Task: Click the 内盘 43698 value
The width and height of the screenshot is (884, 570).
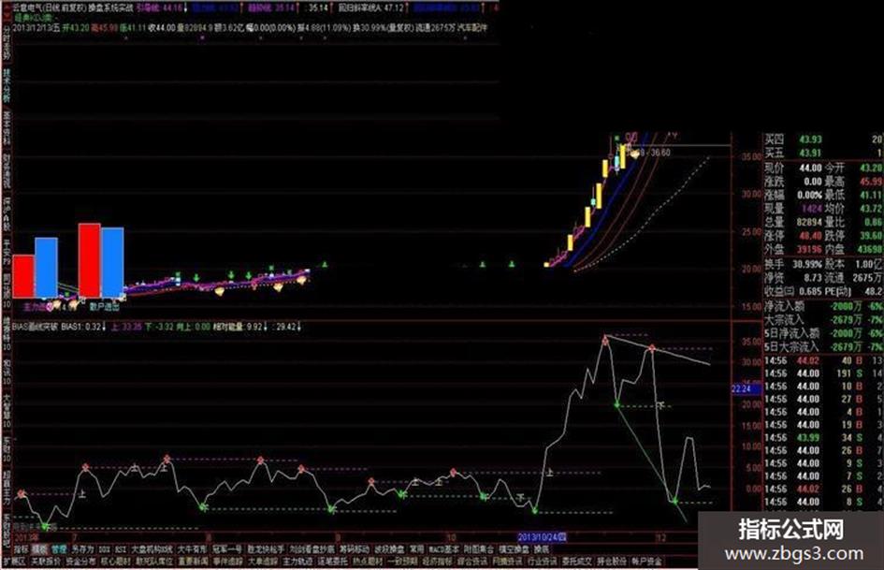Action: [870, 249]
